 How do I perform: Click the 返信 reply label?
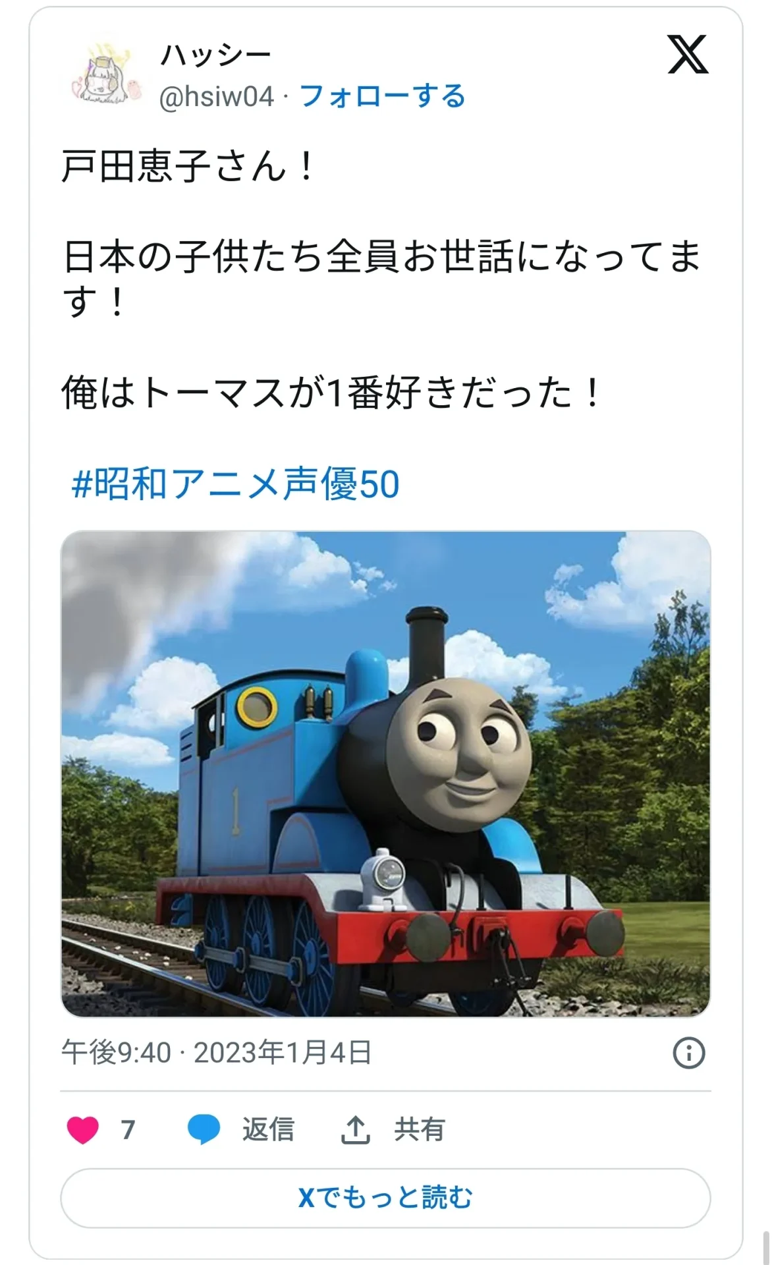click(x=268, y=1129)
